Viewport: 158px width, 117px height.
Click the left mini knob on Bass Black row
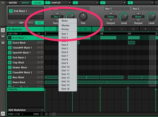click(38, 77)
